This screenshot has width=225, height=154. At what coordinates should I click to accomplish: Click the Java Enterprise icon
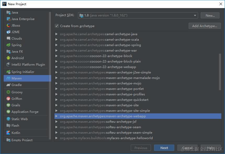pyautogui.click(x=8, y=19)
